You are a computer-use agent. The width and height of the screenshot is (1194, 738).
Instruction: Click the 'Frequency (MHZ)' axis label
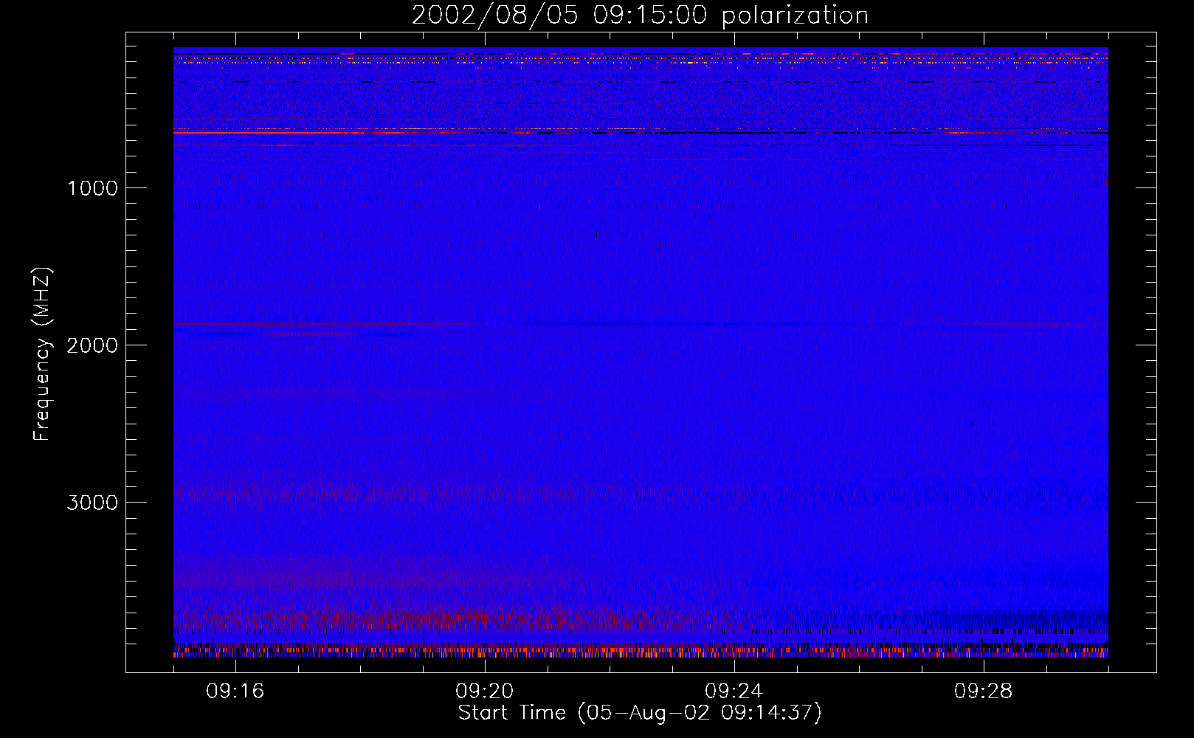pyautogui.click(x=43, y=354)
